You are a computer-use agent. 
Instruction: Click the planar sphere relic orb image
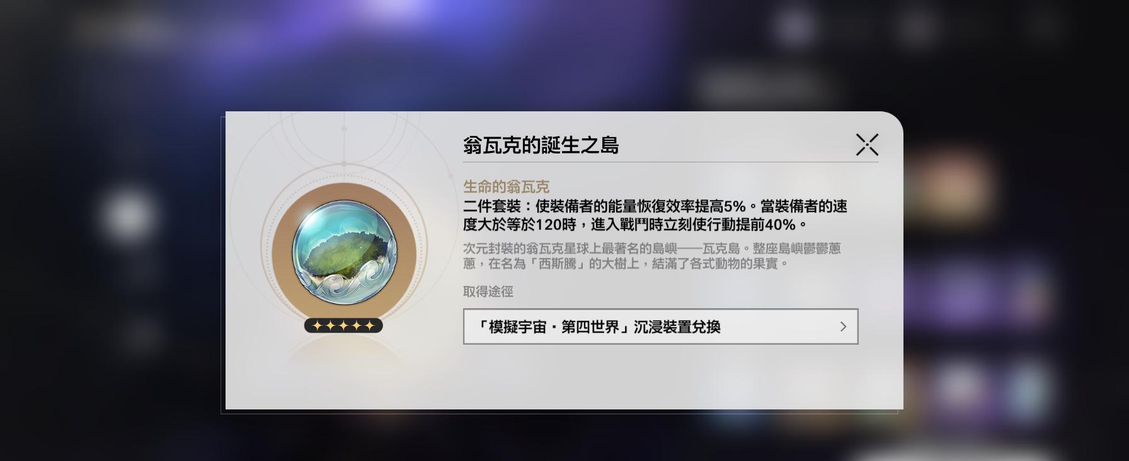344,252
